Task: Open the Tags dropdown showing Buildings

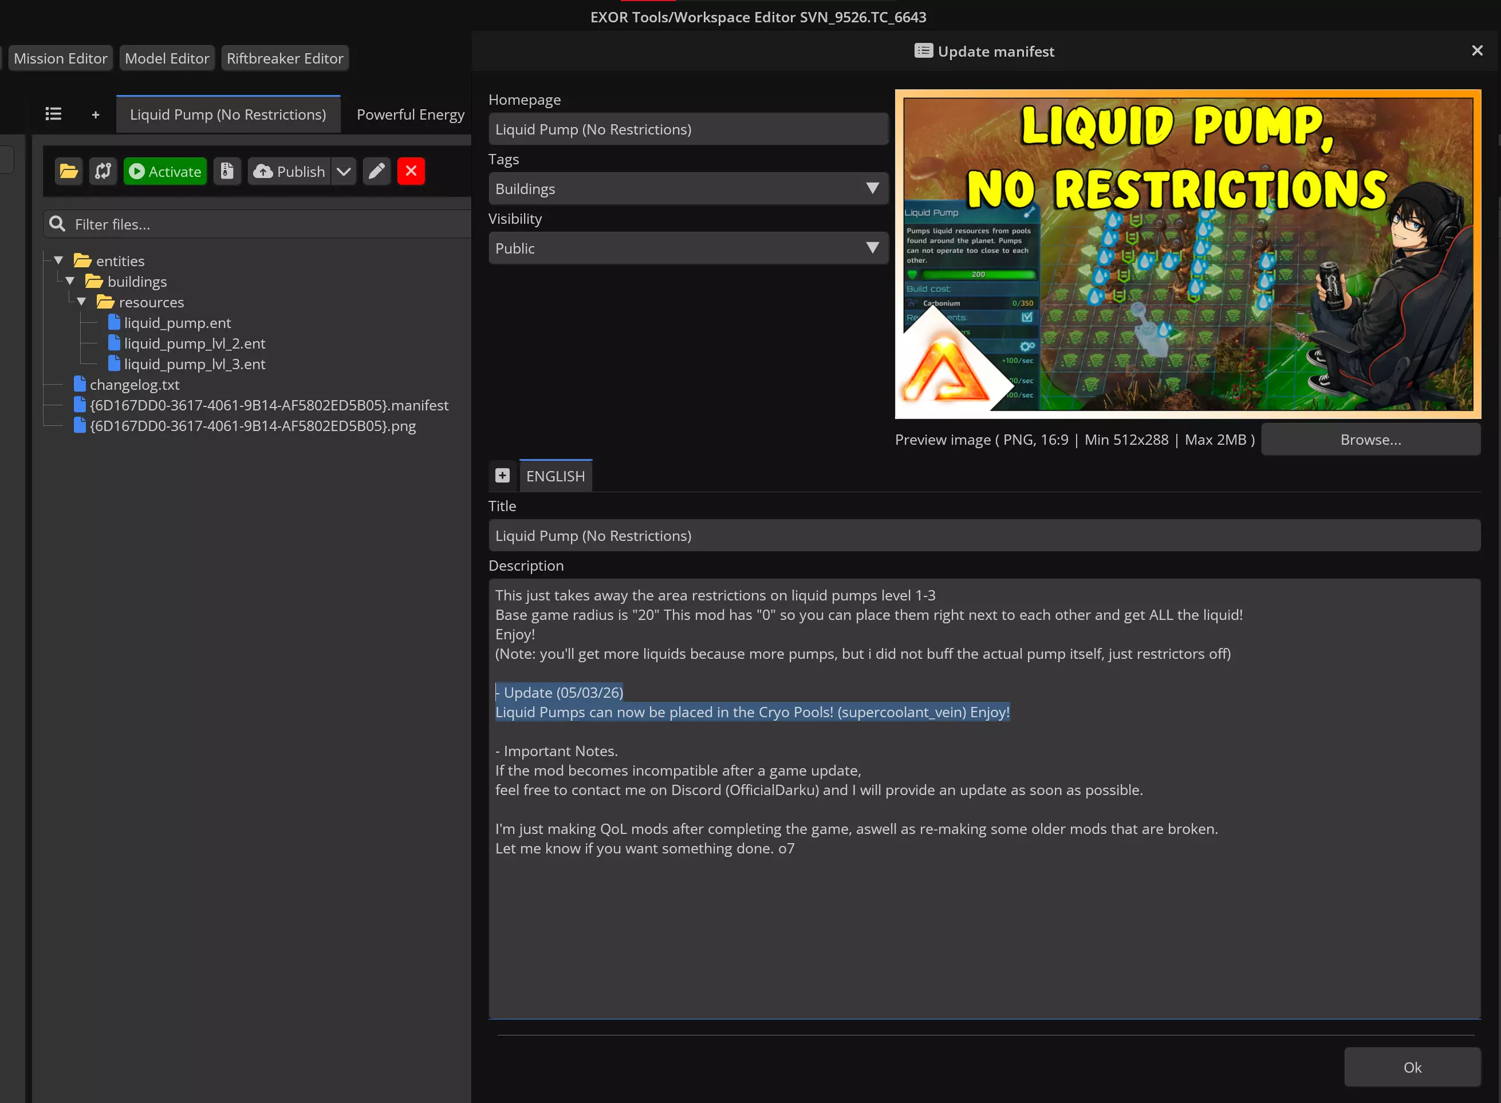Action: click(688, 189)
